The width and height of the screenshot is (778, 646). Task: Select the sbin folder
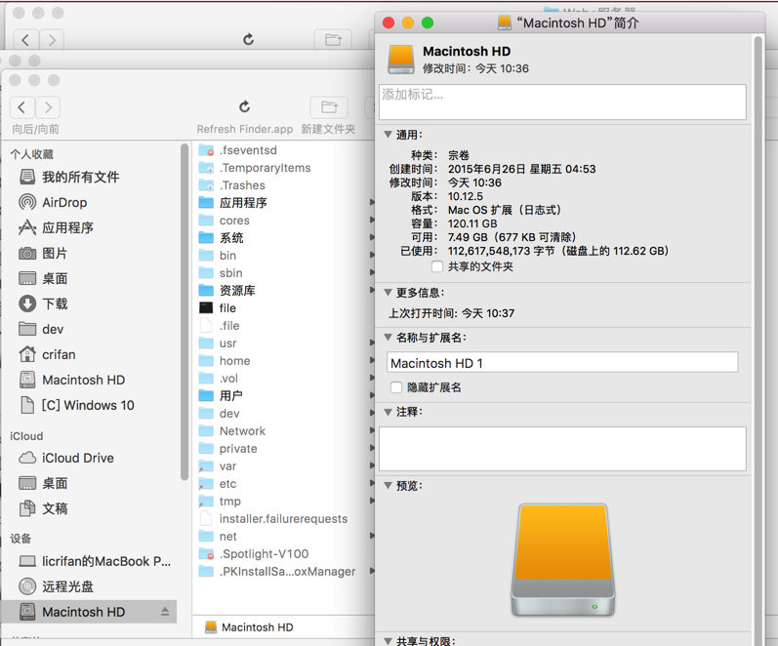tap(221, 273)
